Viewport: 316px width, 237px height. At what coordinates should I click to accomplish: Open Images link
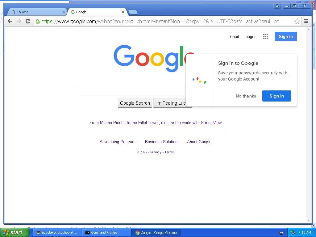click(250, 36)
